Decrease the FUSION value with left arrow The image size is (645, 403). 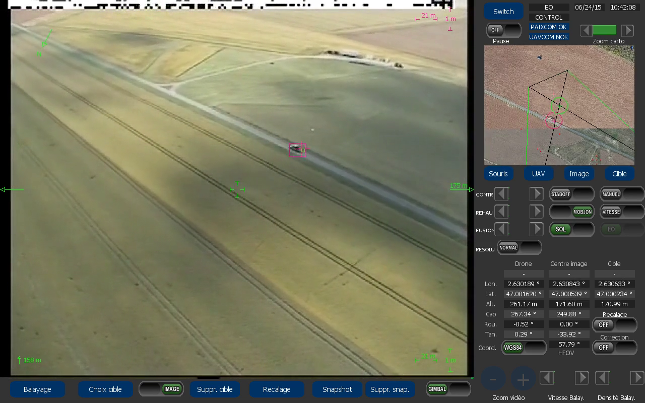(x=502, y=229)
